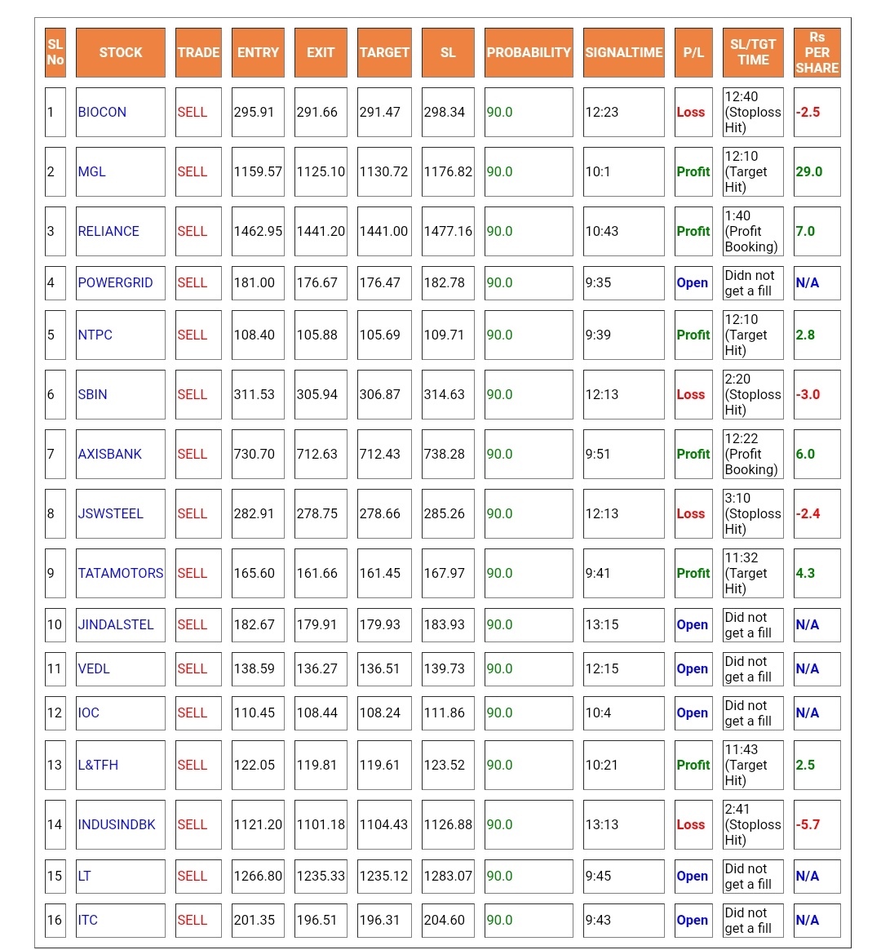Viewport: 881px width, 950px height.
Task: Open the BIOCON stock link
Action: pos(102,112)
